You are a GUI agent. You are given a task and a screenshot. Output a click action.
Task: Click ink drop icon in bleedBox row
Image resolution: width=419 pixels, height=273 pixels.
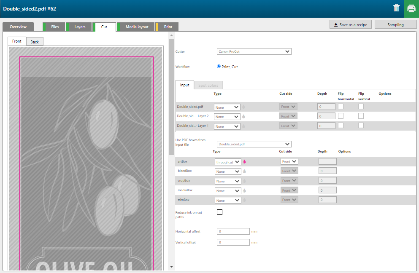pyautogui.click(x=244, y=171)
